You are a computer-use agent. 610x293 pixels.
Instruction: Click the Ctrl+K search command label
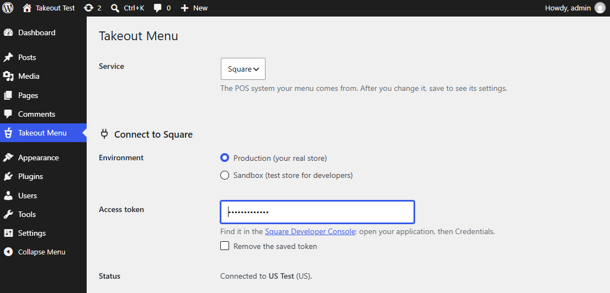[134, 8]
